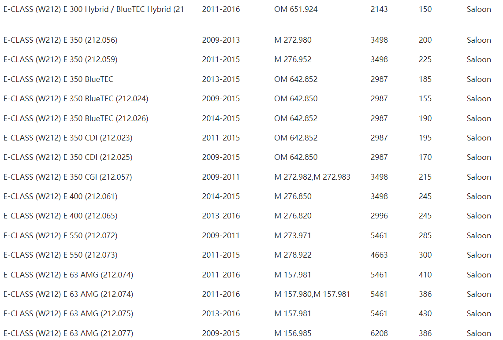Click the E 63 AMG (212.077) model
The image size is (503, 340).
pos(68,333)
